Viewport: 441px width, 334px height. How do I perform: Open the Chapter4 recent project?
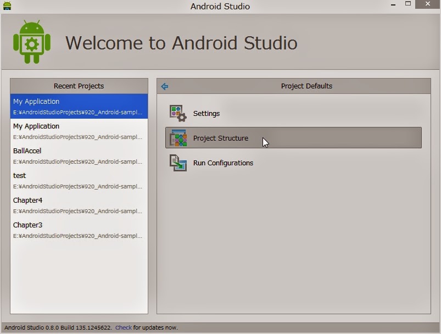pyautogui.click(x=79, y=204)
